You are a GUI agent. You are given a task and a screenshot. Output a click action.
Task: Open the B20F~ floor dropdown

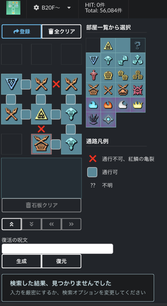[52, 8]
